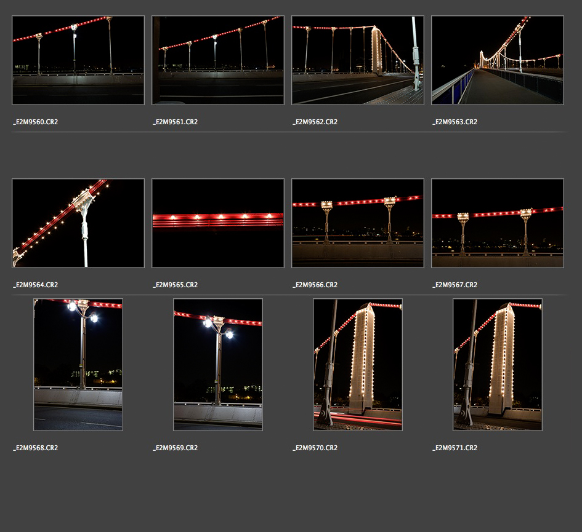Select the _E2M9569.CR2 filename caption
The height and width of the screenshot is (532, 582).
pos(176,448)
